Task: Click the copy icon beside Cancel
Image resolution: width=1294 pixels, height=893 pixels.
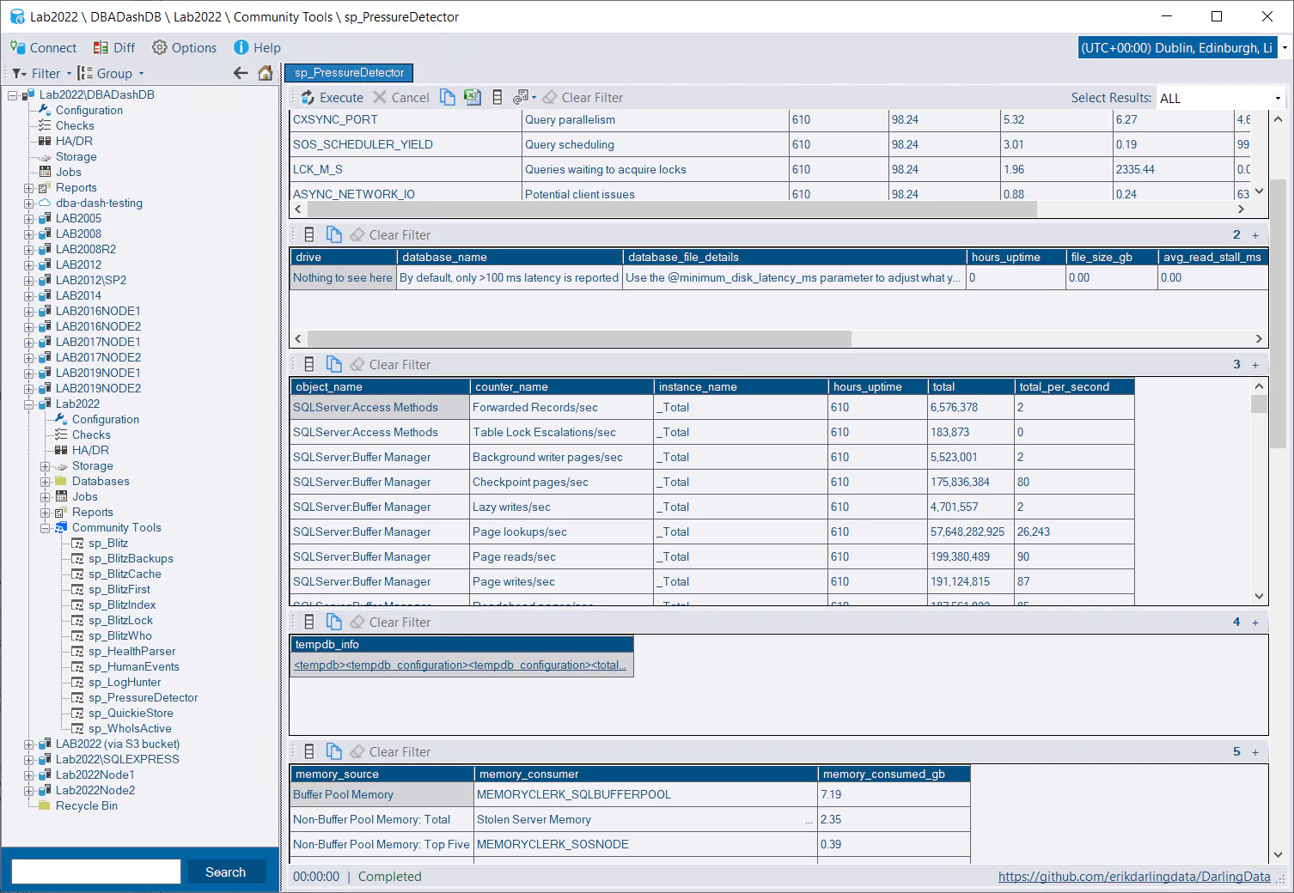Action: click(448, 97)
